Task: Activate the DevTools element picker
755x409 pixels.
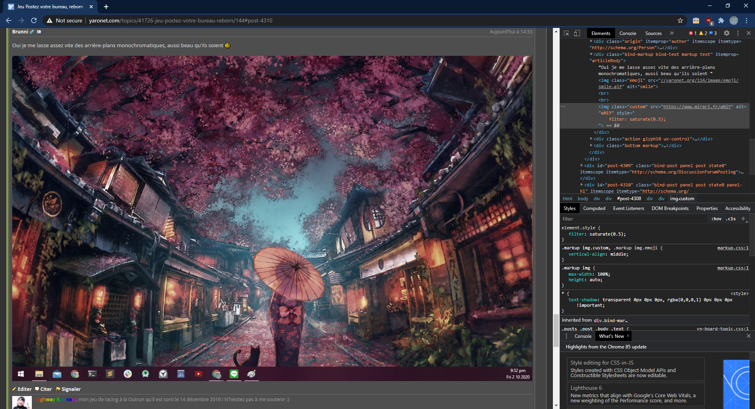Action: (566, 33)
